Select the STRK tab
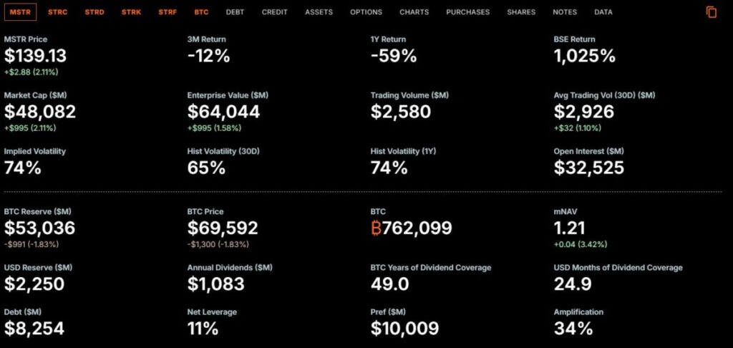The image size is (733, 348). tap(131, 12)
